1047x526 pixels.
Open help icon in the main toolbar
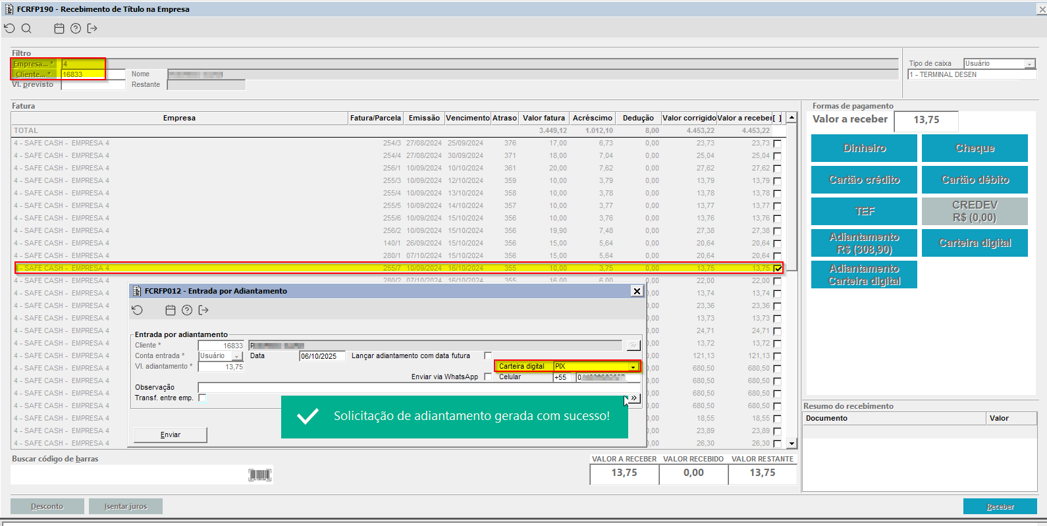pyautogui.click(x=76, y=28)
